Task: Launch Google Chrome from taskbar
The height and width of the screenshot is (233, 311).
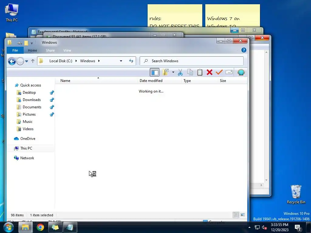Action: [40, 227]
